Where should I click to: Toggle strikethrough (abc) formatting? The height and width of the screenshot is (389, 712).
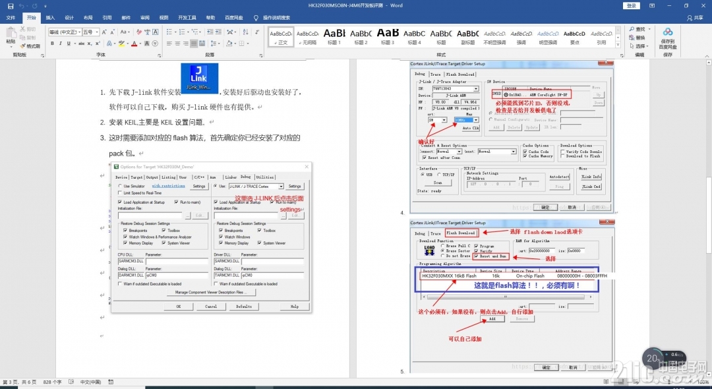click(82, 44)
